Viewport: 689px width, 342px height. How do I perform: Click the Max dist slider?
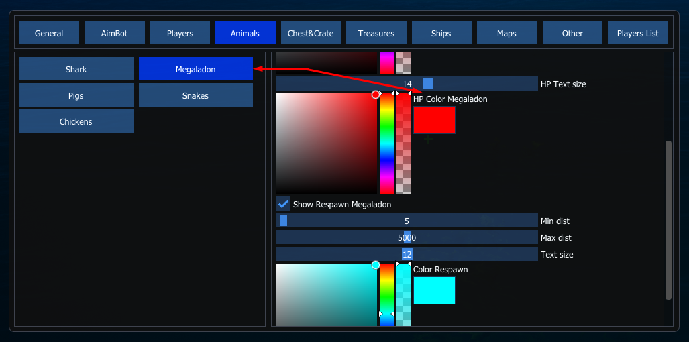click(407, 237)
